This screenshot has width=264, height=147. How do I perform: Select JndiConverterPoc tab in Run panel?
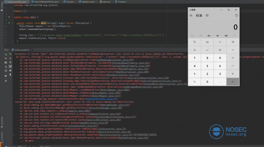tap(22, 50)
